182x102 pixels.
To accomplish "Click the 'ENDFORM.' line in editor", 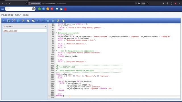I will click(x=59, y=96).
